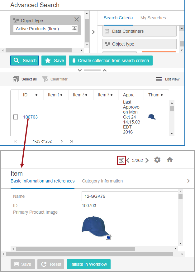195x272 pixels.
Task: Open the Thumbnail column dot menu
Action: pyautogui.click(x=162, y=95)
